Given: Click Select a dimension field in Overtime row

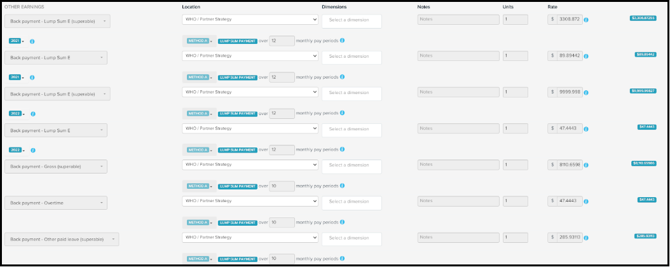Looking at the screenshot, I should 352,203.
